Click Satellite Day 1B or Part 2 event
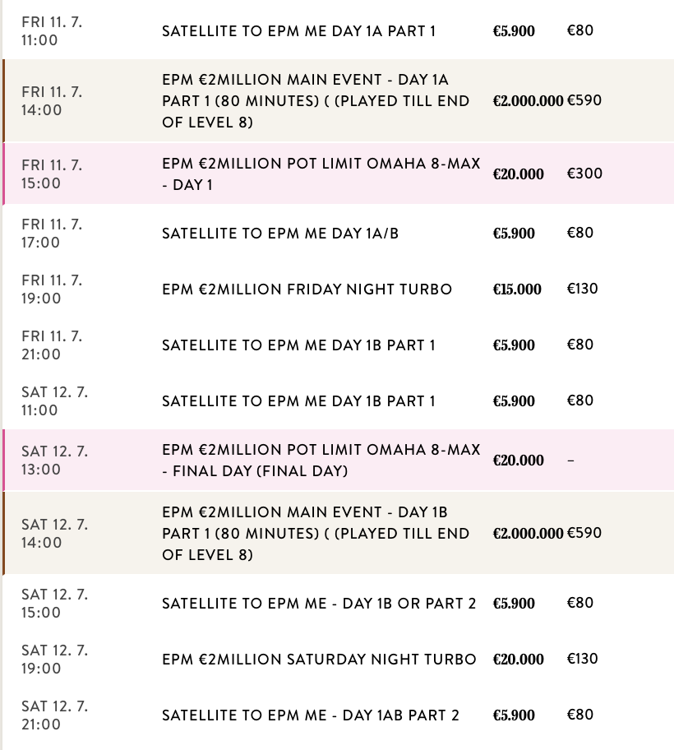The width and height of the screenshot is (674, 750). tap(319, 604)
